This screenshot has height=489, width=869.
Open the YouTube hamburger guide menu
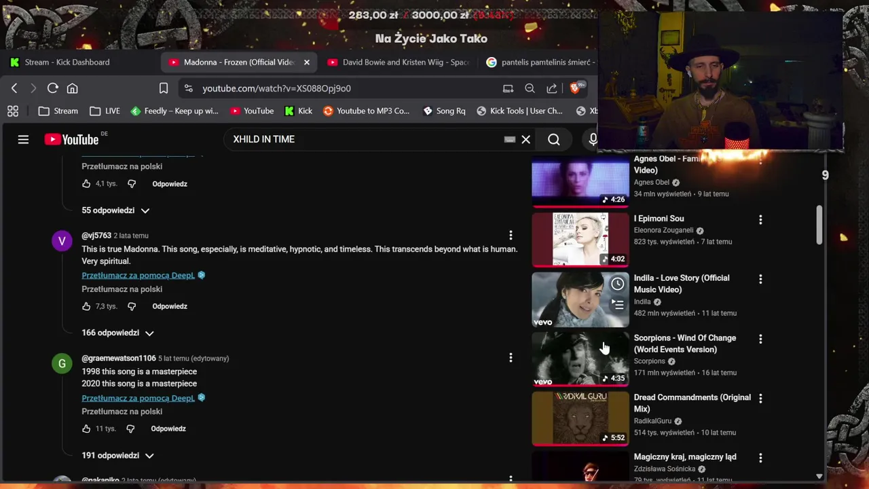point(23,139)
